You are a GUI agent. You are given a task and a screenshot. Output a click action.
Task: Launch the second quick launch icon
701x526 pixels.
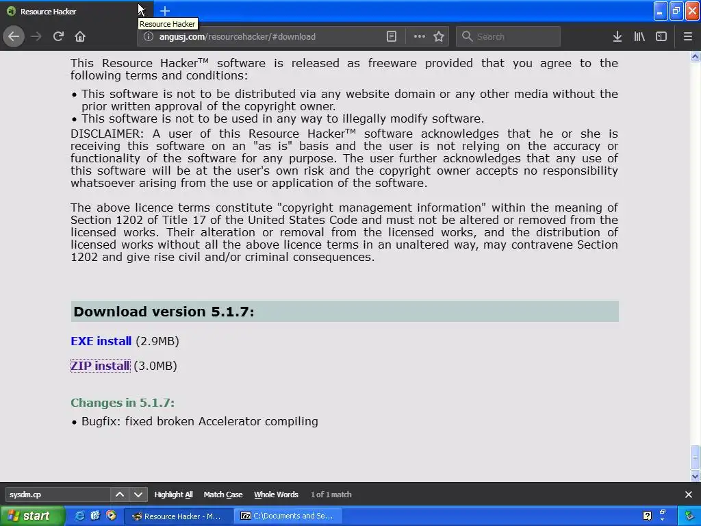[x=94, y=516]
